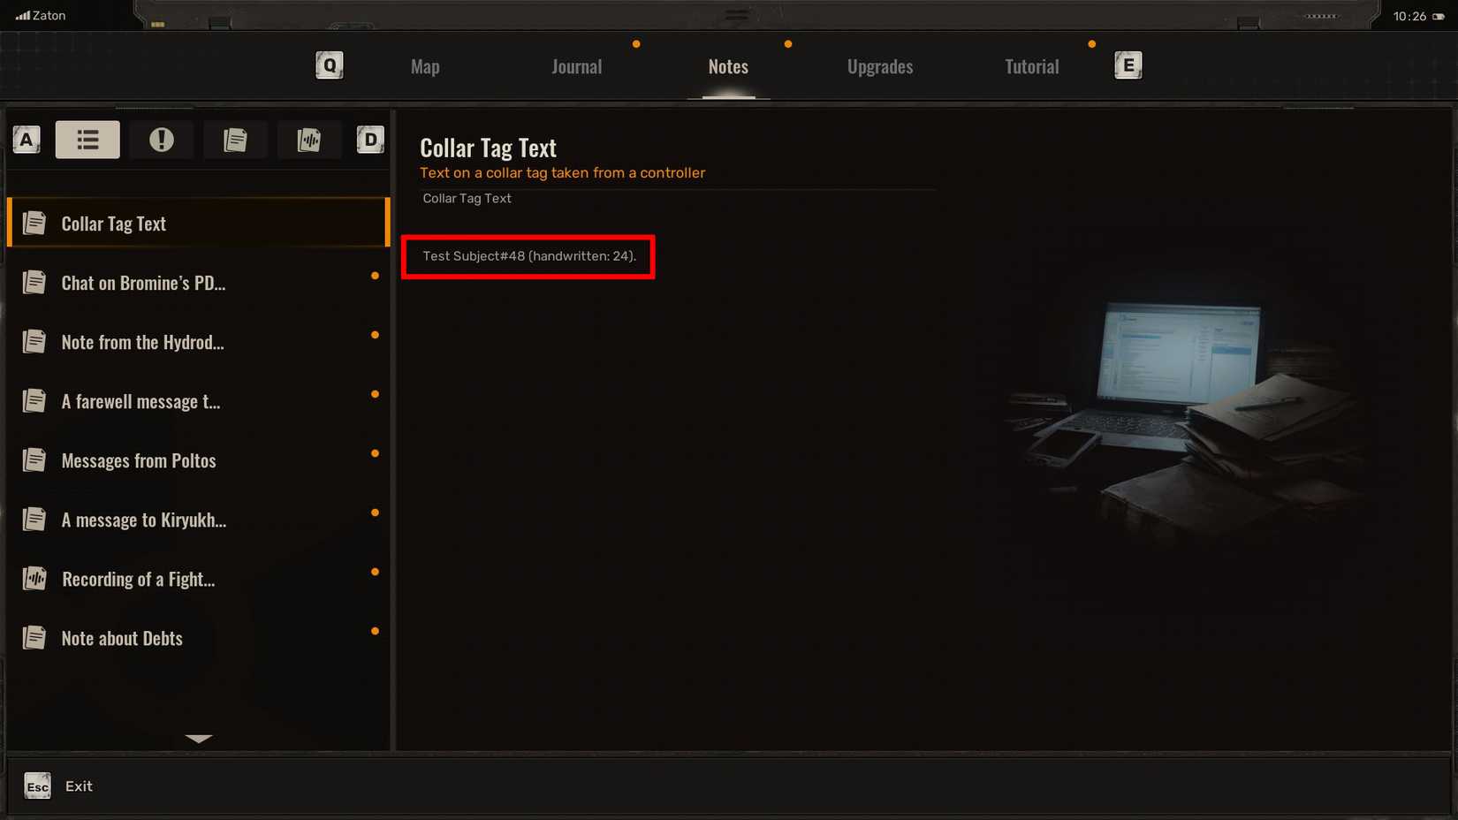1458x820 pixels.
Task: Select the important notes exclamation filter
Action: point(161,140)
